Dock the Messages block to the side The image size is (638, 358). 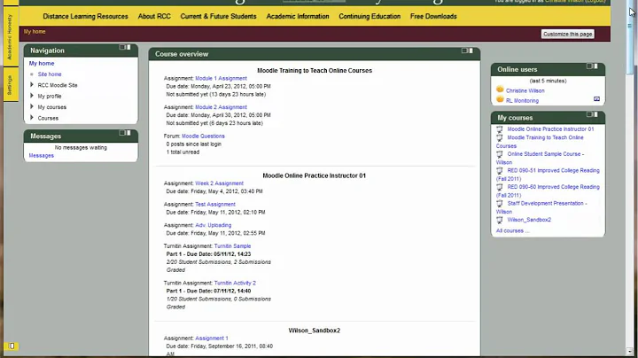pos(128,133)
